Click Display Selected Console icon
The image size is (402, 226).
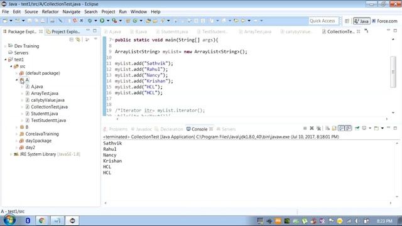[x=364, y=128]
